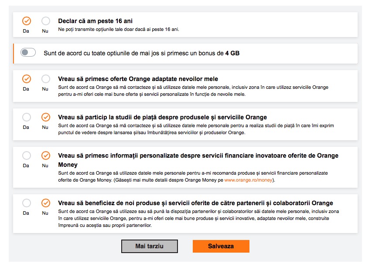Click the 'Declar că am peste 16 ani' heading

click(95, 21)
